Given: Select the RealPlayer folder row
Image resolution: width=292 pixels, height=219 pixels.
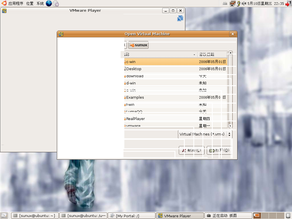Looking at the screenshot, I should (176, 119).
